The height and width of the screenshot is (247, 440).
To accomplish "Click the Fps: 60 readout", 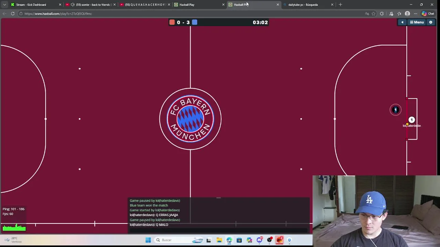I will tap(8, 214).
